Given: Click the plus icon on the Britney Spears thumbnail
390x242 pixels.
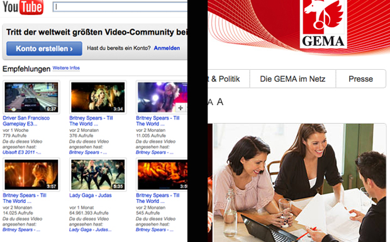Looking at the screenshot, I should pos(181,108).
